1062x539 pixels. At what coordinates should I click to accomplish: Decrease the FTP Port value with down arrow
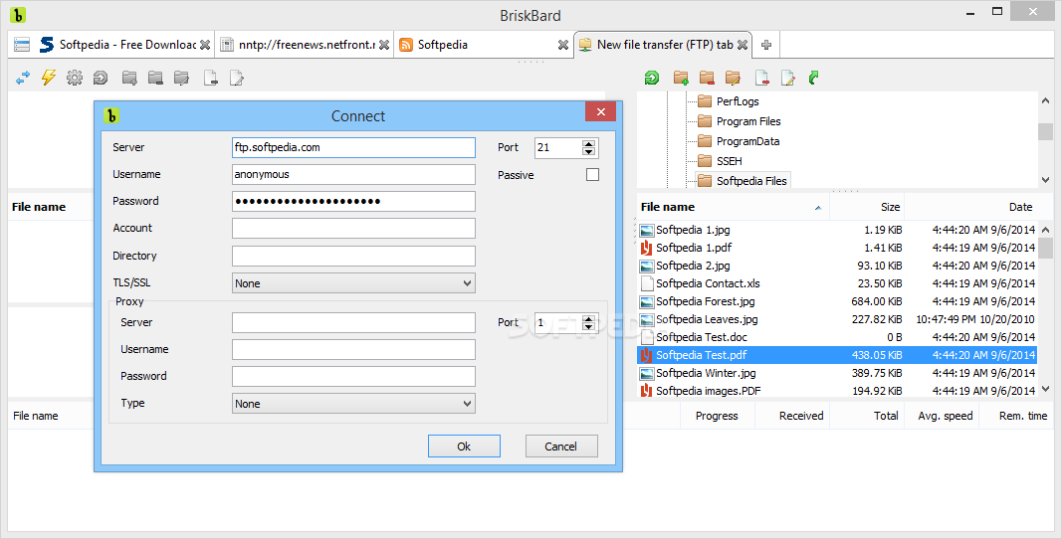(x=588, y=152)
